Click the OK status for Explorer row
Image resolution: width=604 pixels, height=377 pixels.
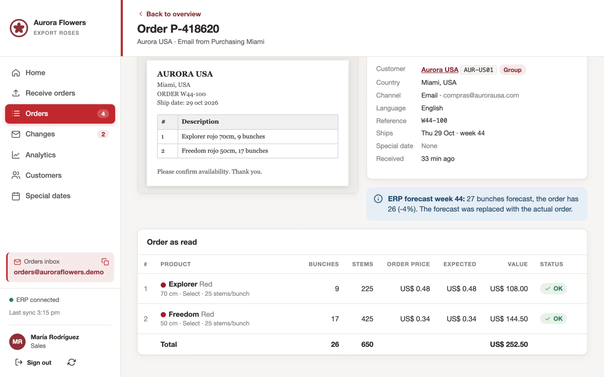click(553, 289)
